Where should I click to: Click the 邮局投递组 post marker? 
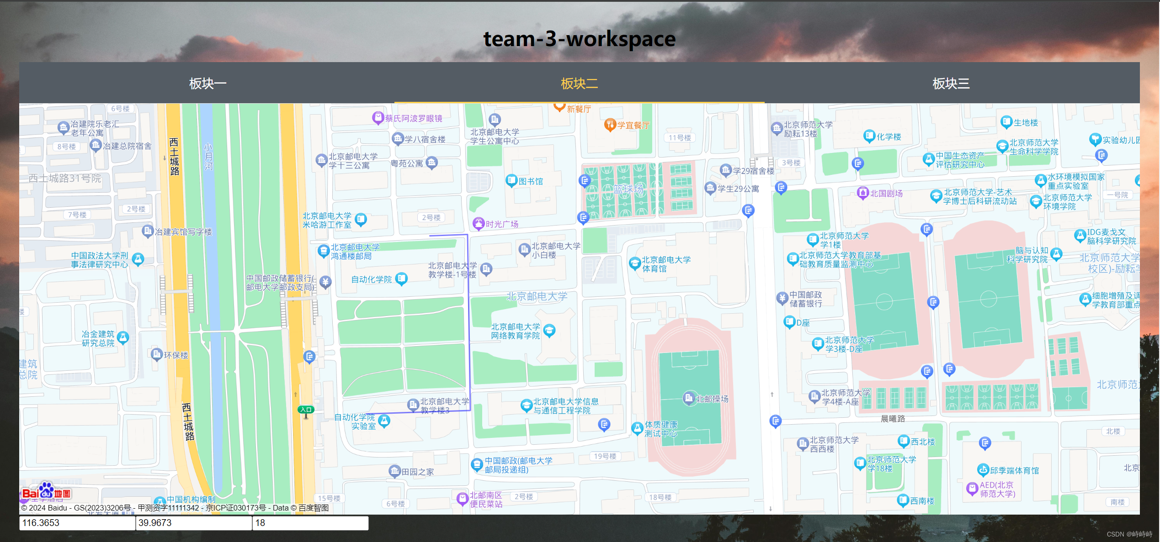[477, 464]
